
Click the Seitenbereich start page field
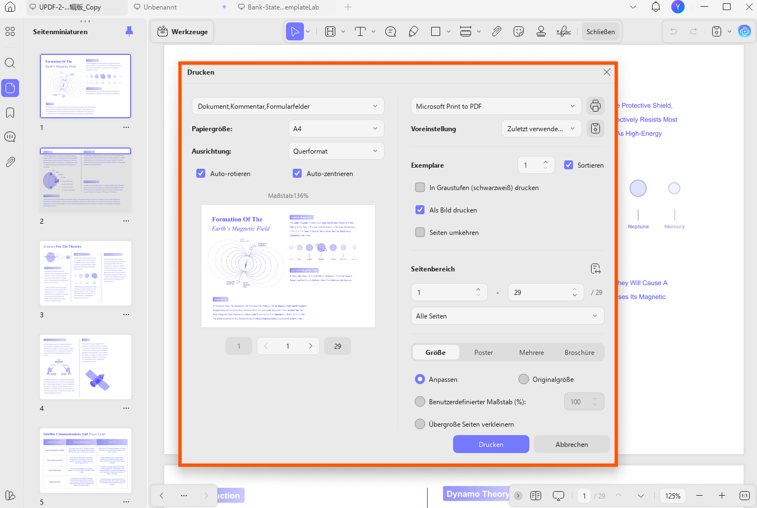pyautogui.click(x=448, y=292)
